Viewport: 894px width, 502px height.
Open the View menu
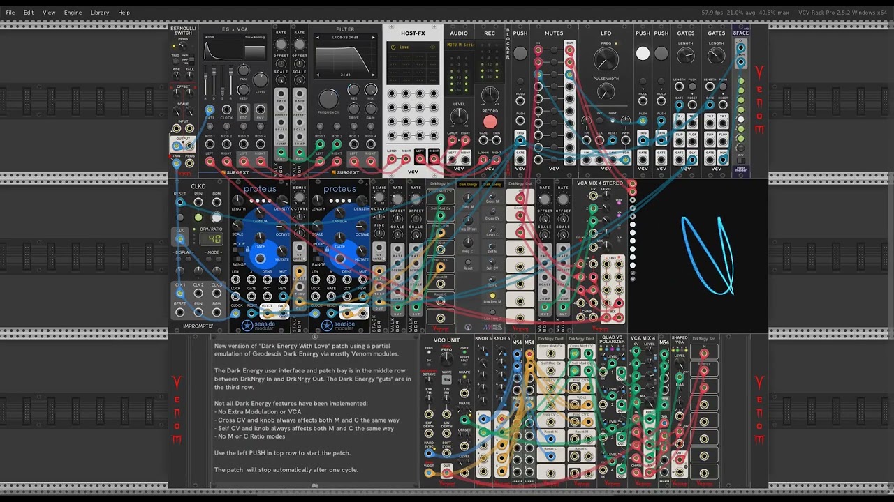(49, 13)
